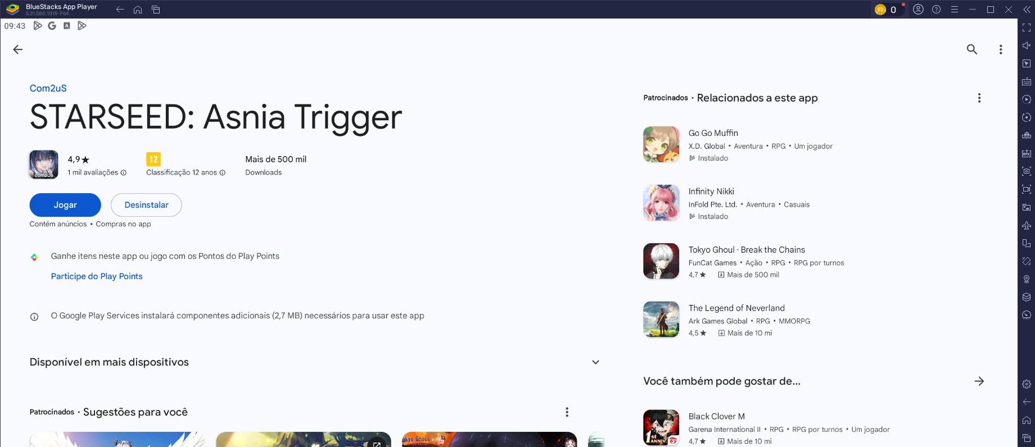Collapse the BlueStacks sidebar with double chevron

point(1027,10)
